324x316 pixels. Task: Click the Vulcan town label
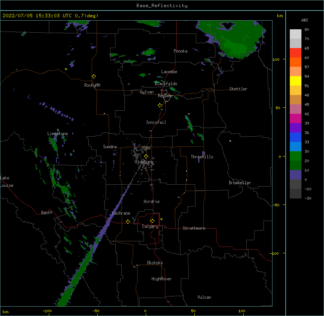204,297
